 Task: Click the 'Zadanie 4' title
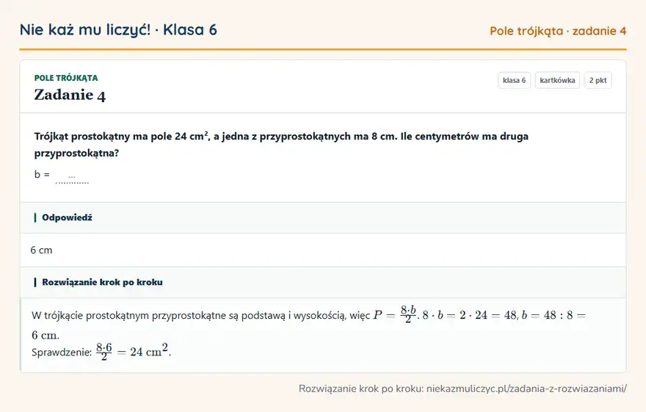click(x=70, y=95)
